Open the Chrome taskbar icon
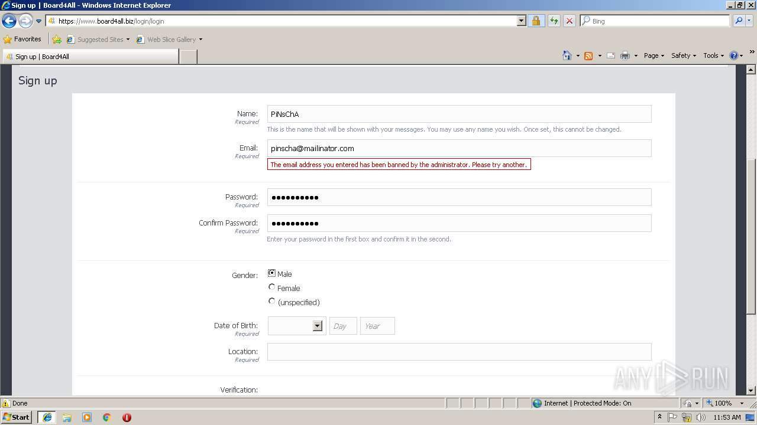 (x=107, y=417)
